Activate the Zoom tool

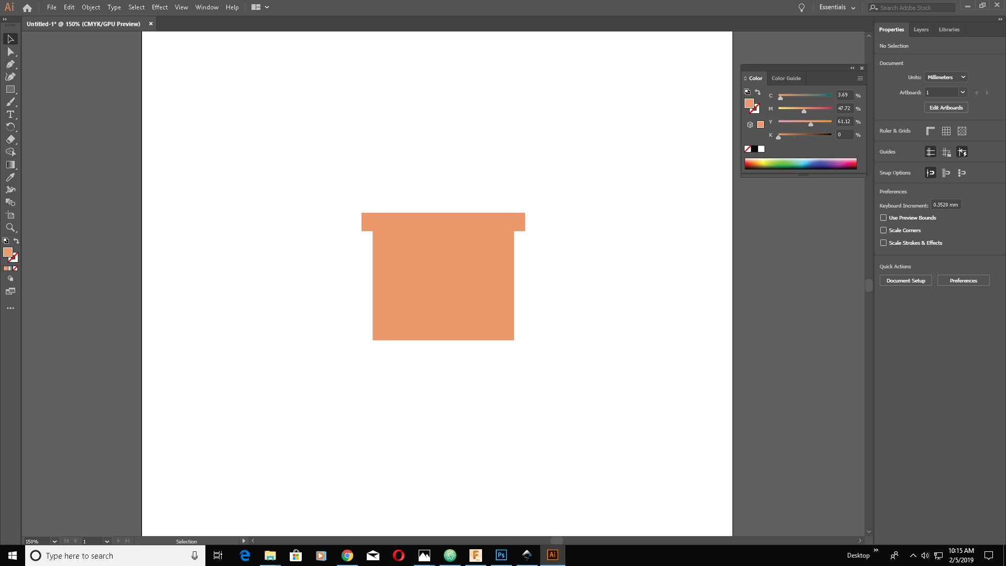(x=10, y=227)
